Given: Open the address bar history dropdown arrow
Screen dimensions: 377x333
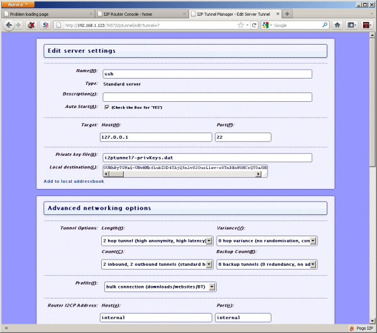Looking at the screenshot, I should [x=247, y=25].
